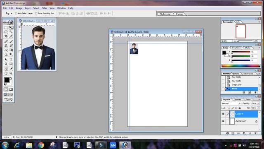The height and width of the screenshot is (149, 264).
Task: Open the Navigator panel options menu arrow
Action: tap(259, 22)
